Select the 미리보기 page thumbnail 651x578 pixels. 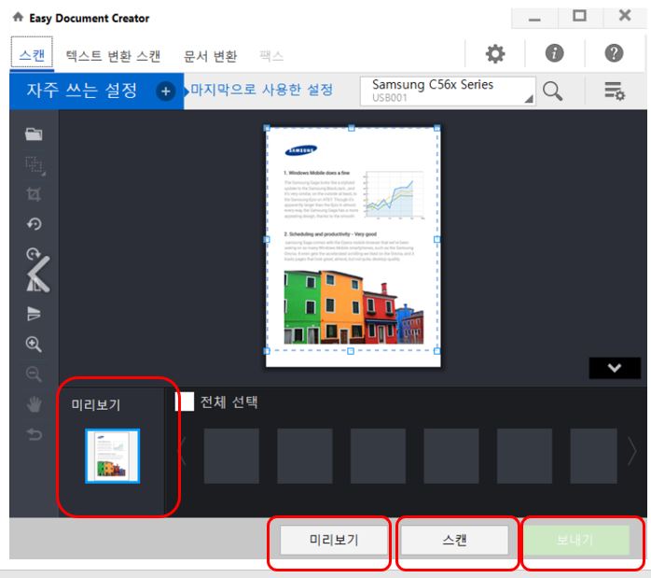113,456
